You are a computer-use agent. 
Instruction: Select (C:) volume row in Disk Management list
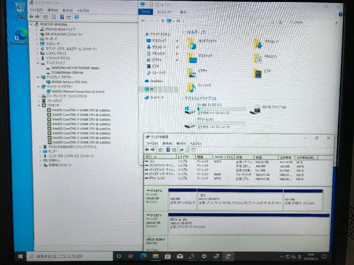(237, 162)
